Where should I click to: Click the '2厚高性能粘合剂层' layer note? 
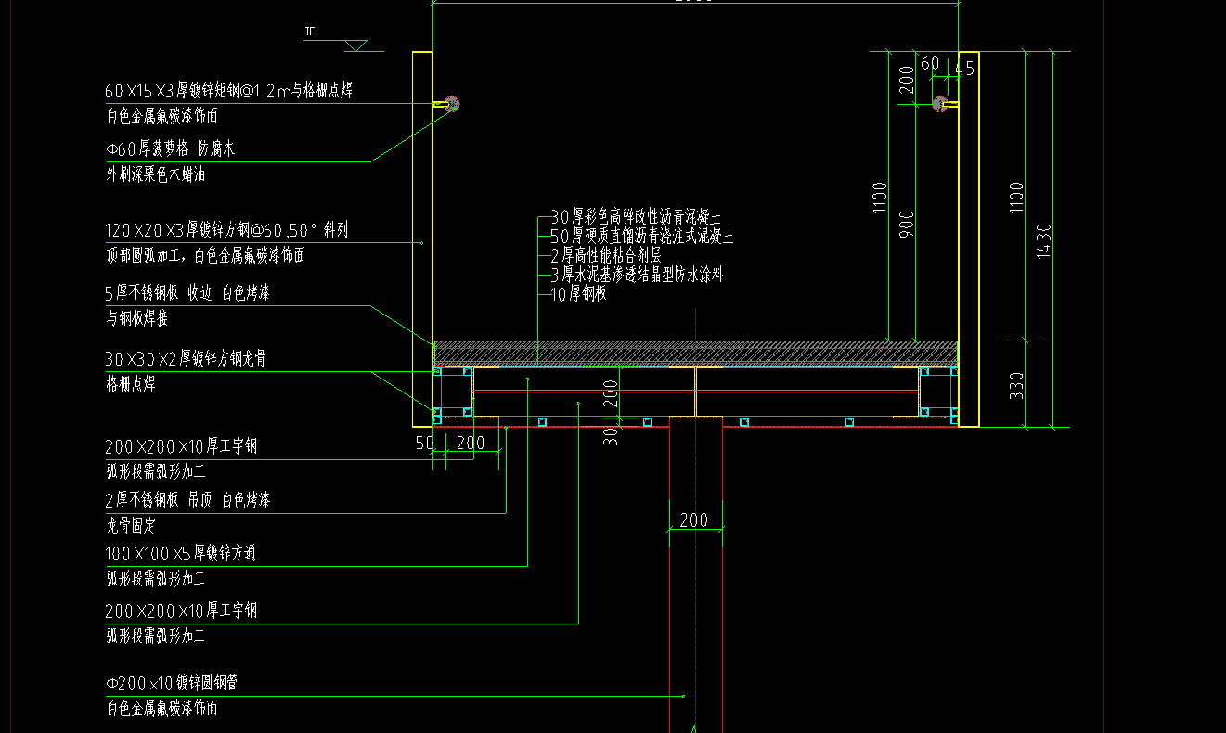tap(605, 255)
